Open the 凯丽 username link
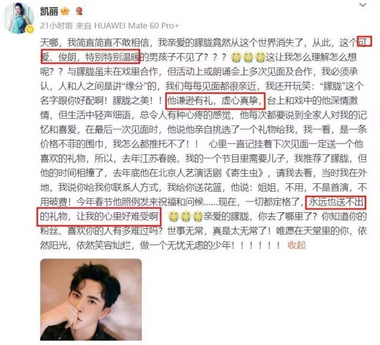Screen dimensions: 380x345 click(49, 11)
